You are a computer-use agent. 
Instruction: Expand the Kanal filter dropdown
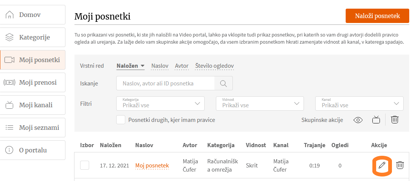point(359,103)
